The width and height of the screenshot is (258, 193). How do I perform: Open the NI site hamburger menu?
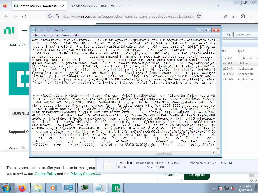click(x=25, y=30)
